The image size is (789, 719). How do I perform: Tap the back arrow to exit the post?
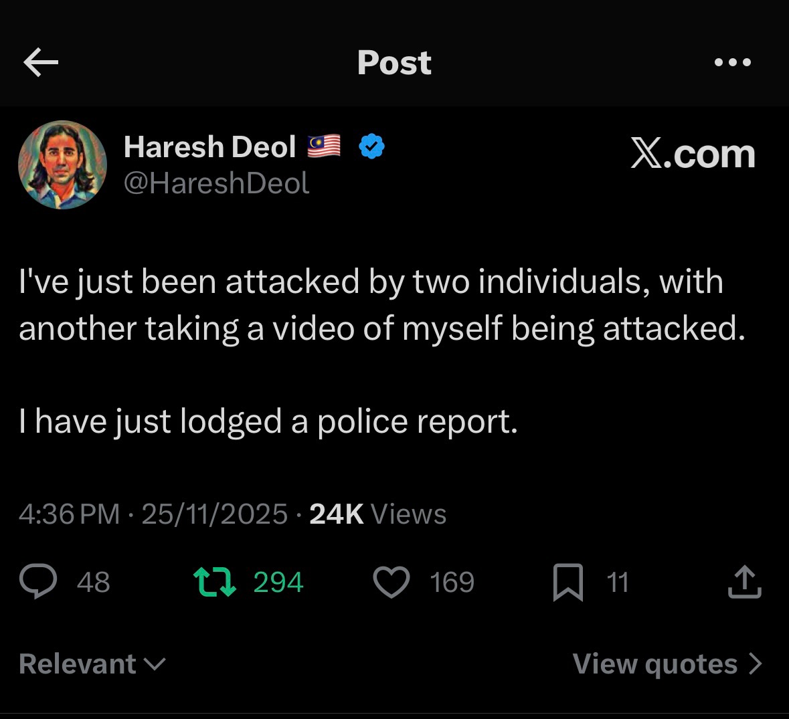tap(41, 62)
